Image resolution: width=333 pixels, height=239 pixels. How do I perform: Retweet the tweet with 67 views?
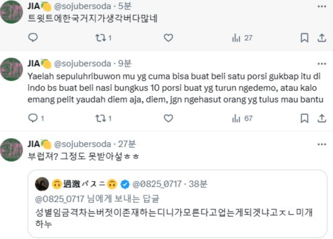point(101,118)
